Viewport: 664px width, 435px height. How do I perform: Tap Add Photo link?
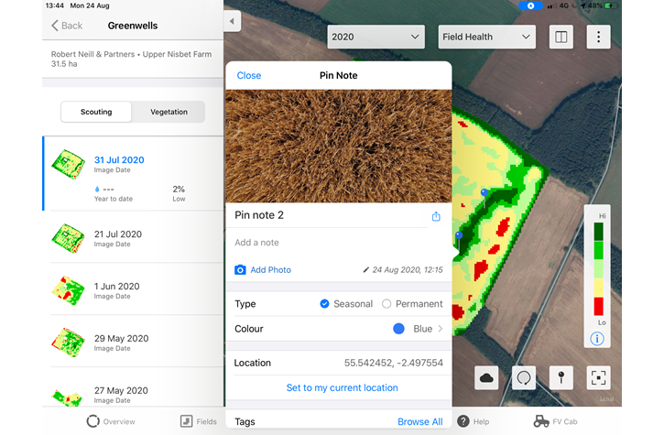tap(270, 270)
